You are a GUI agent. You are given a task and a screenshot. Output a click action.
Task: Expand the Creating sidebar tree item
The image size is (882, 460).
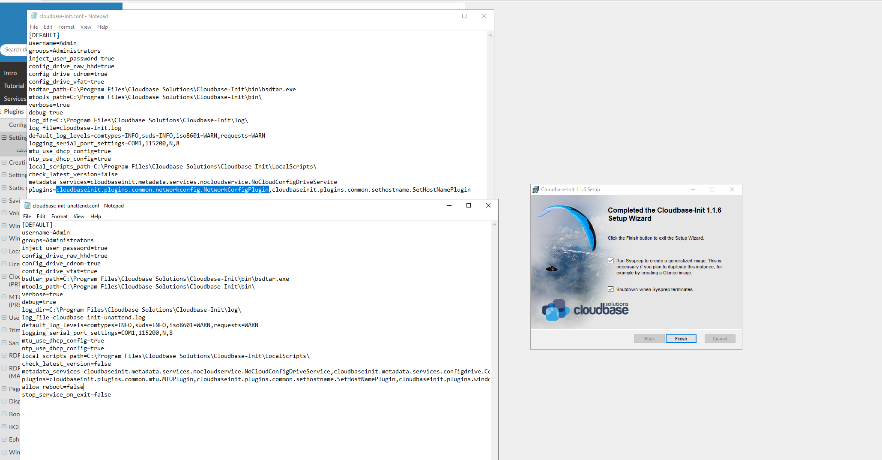(x=4, y=162)
